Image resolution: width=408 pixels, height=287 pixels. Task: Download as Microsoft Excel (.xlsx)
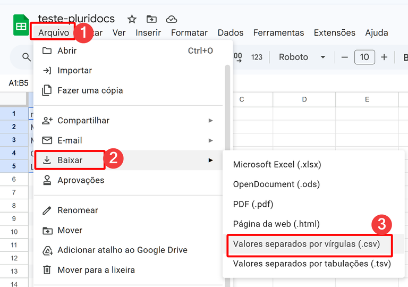(x=313, y=165)
